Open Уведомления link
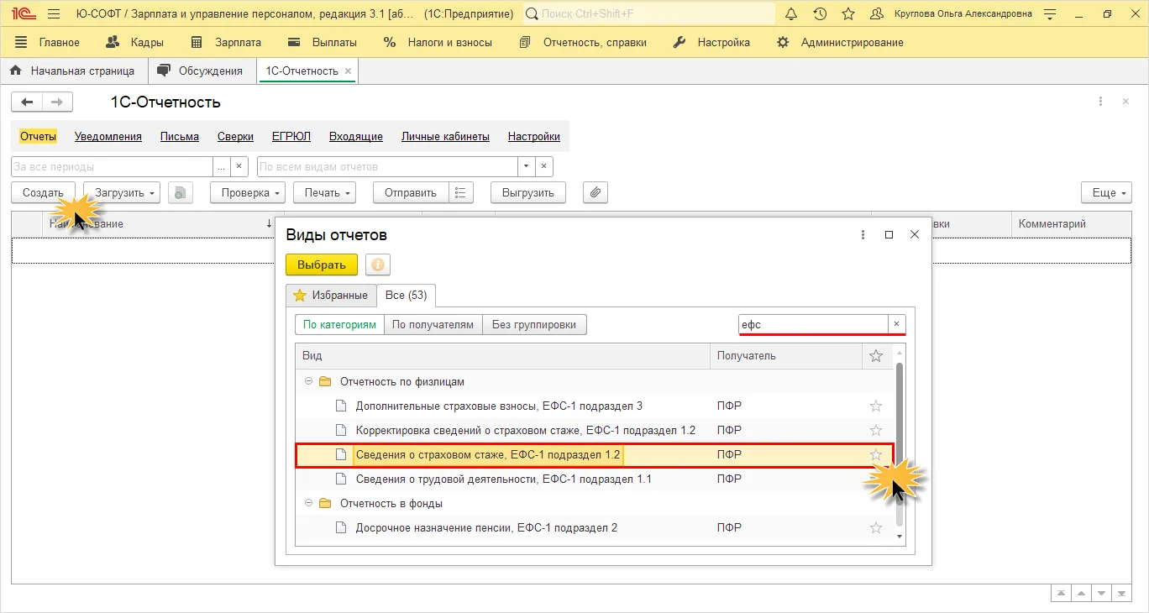The width and height of the screenshot is (1149, 613). (x=108, y=136)
